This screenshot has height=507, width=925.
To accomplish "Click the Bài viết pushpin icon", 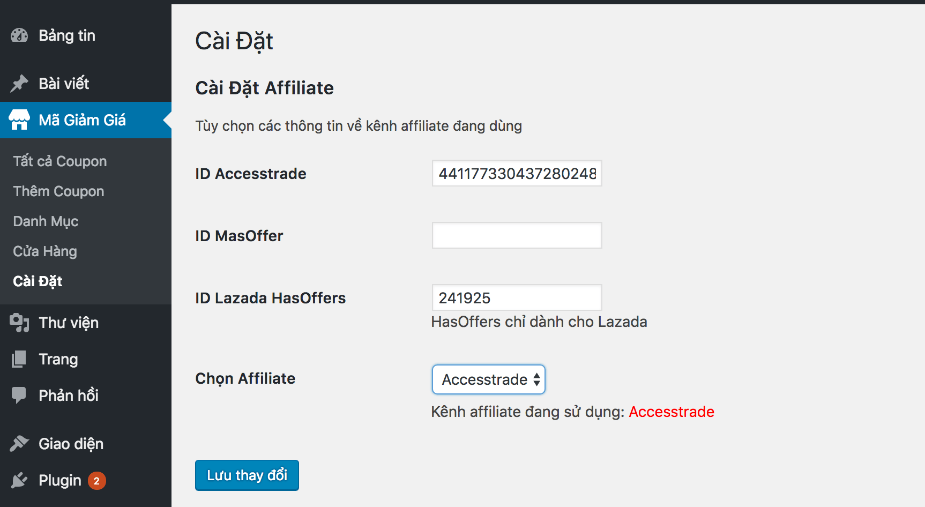I will click(19, 83).
